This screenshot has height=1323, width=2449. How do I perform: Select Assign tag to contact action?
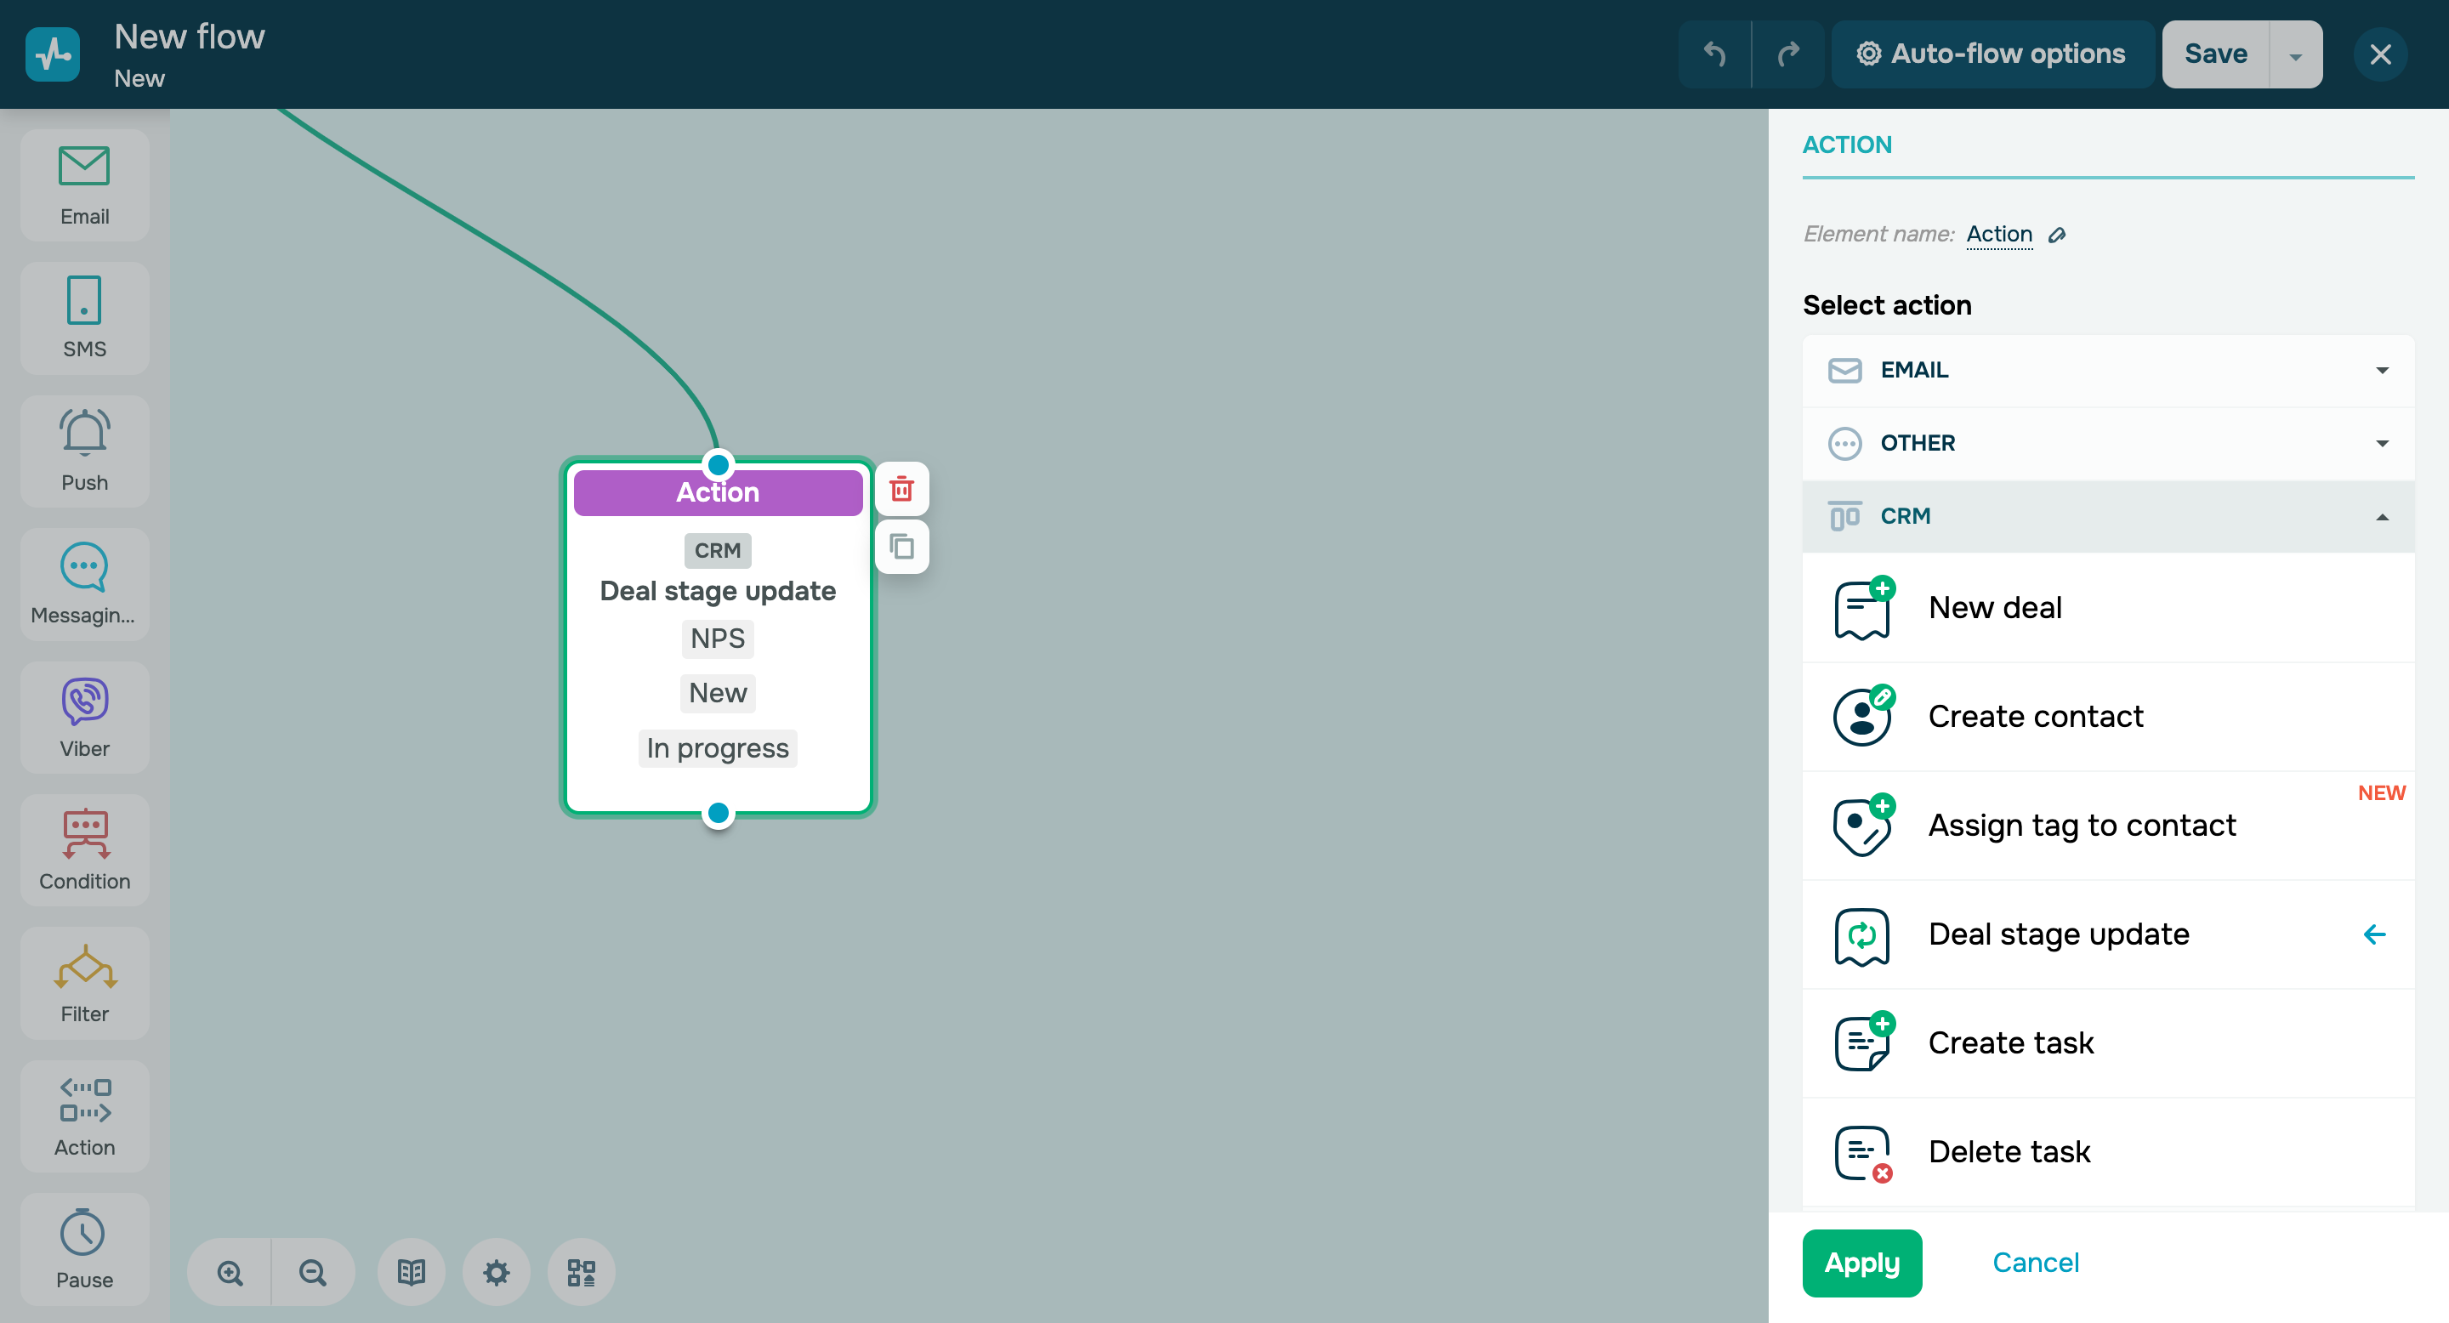pos(2081,825)
